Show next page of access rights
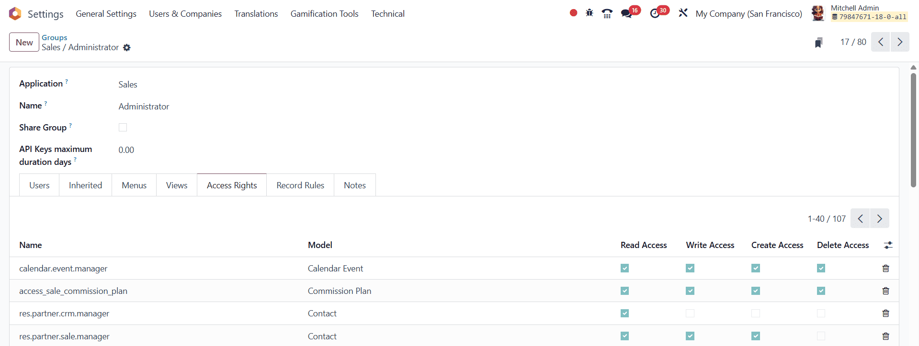 tap(880, 218)
